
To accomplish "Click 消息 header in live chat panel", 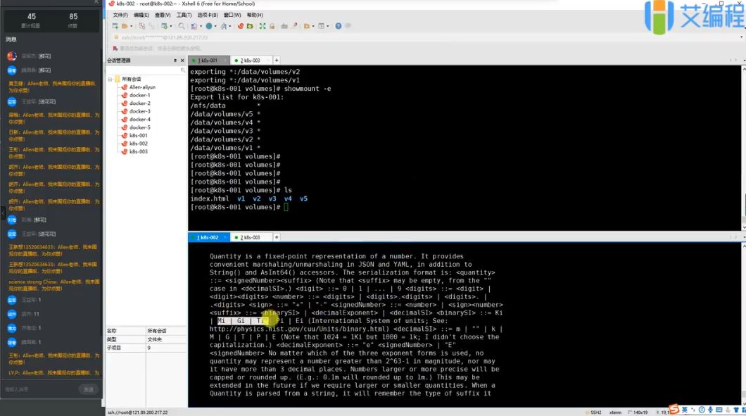I will coord(11,39).
